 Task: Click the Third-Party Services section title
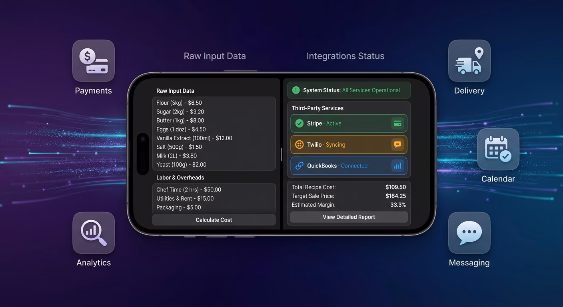[x=317, y=108]
